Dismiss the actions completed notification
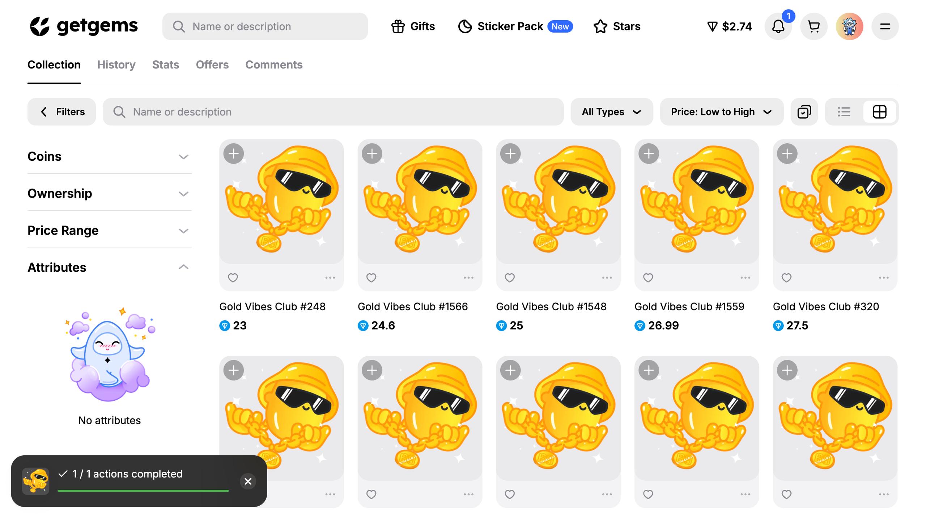The width and height of the screenshot is (926, 518). [x=248, y=481]
